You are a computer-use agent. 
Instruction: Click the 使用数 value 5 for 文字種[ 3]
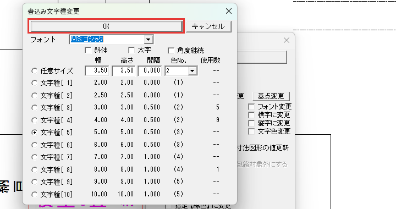pos(217,107)
